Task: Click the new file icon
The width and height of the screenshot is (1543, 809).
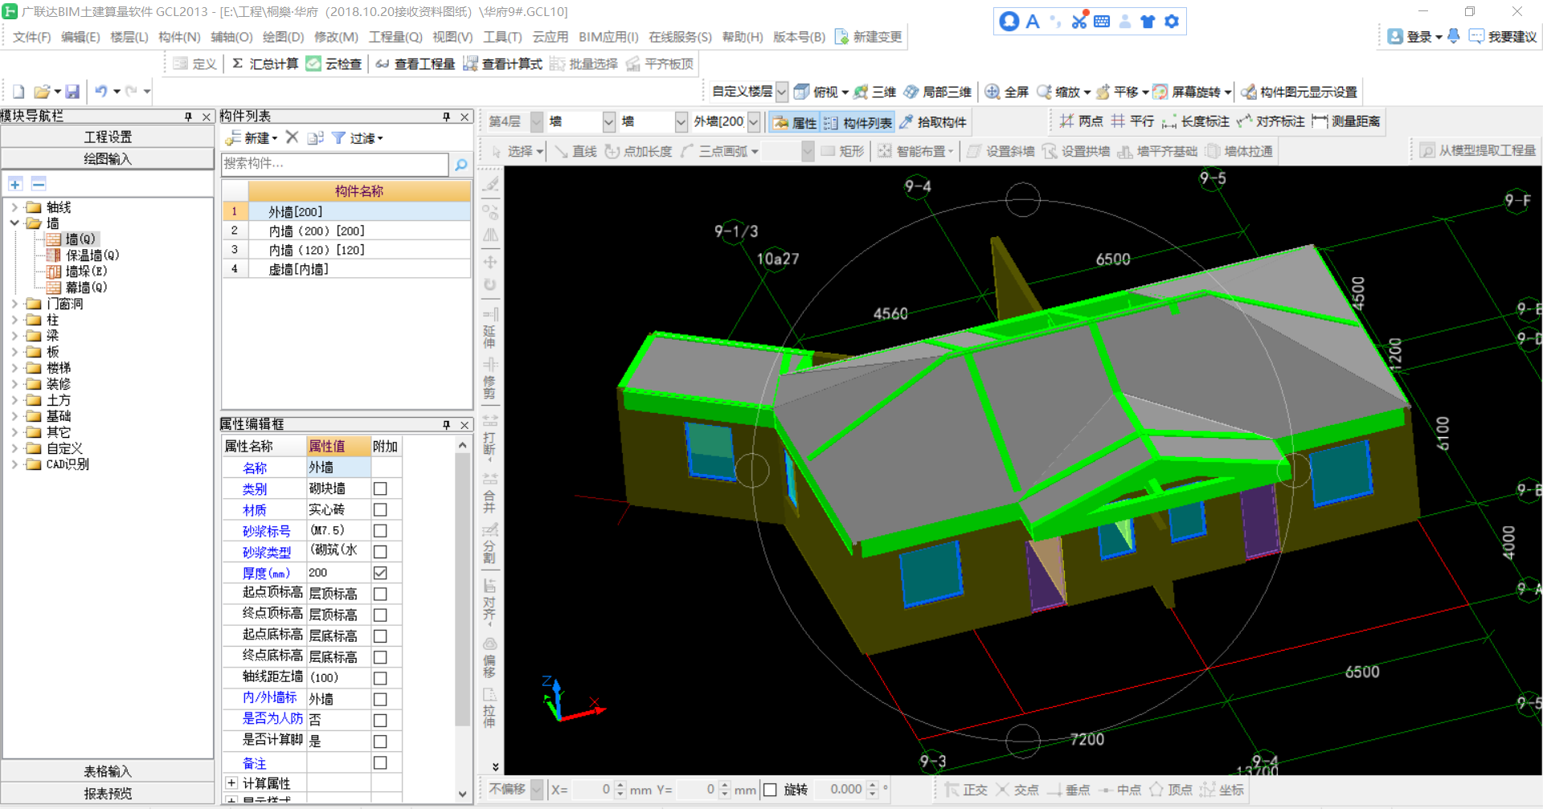Action: click(x=19, y=92)
